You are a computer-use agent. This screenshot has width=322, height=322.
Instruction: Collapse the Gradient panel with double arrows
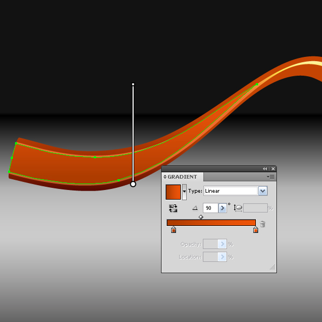(x=265, y=169)
